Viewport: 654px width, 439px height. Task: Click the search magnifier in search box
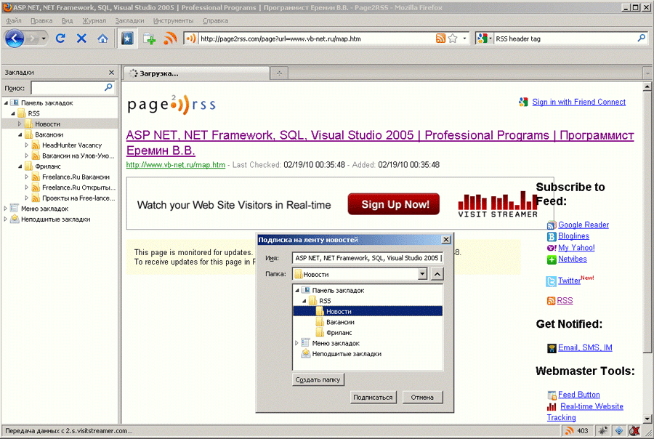[642, 38]
